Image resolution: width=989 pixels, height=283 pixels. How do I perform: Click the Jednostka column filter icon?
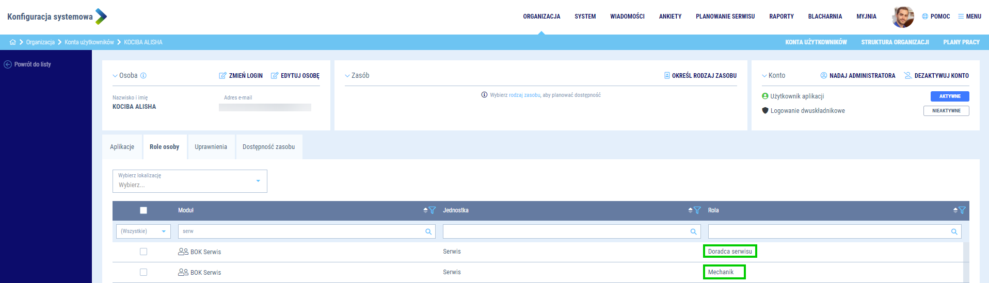(697, 210)
